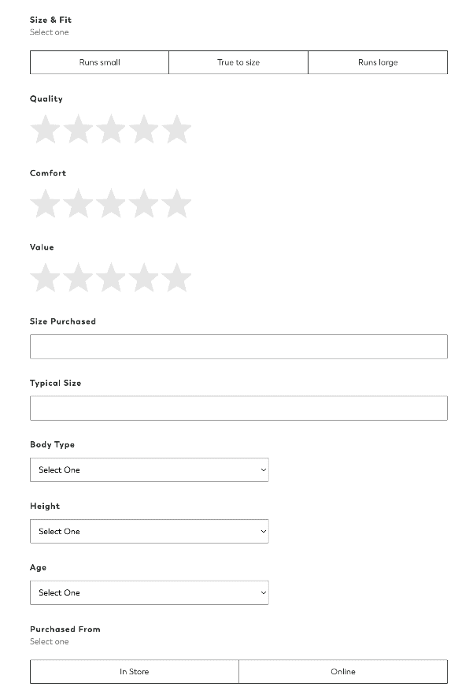Rate Comfort four stars
473x694 pixels.
[144, 204]
